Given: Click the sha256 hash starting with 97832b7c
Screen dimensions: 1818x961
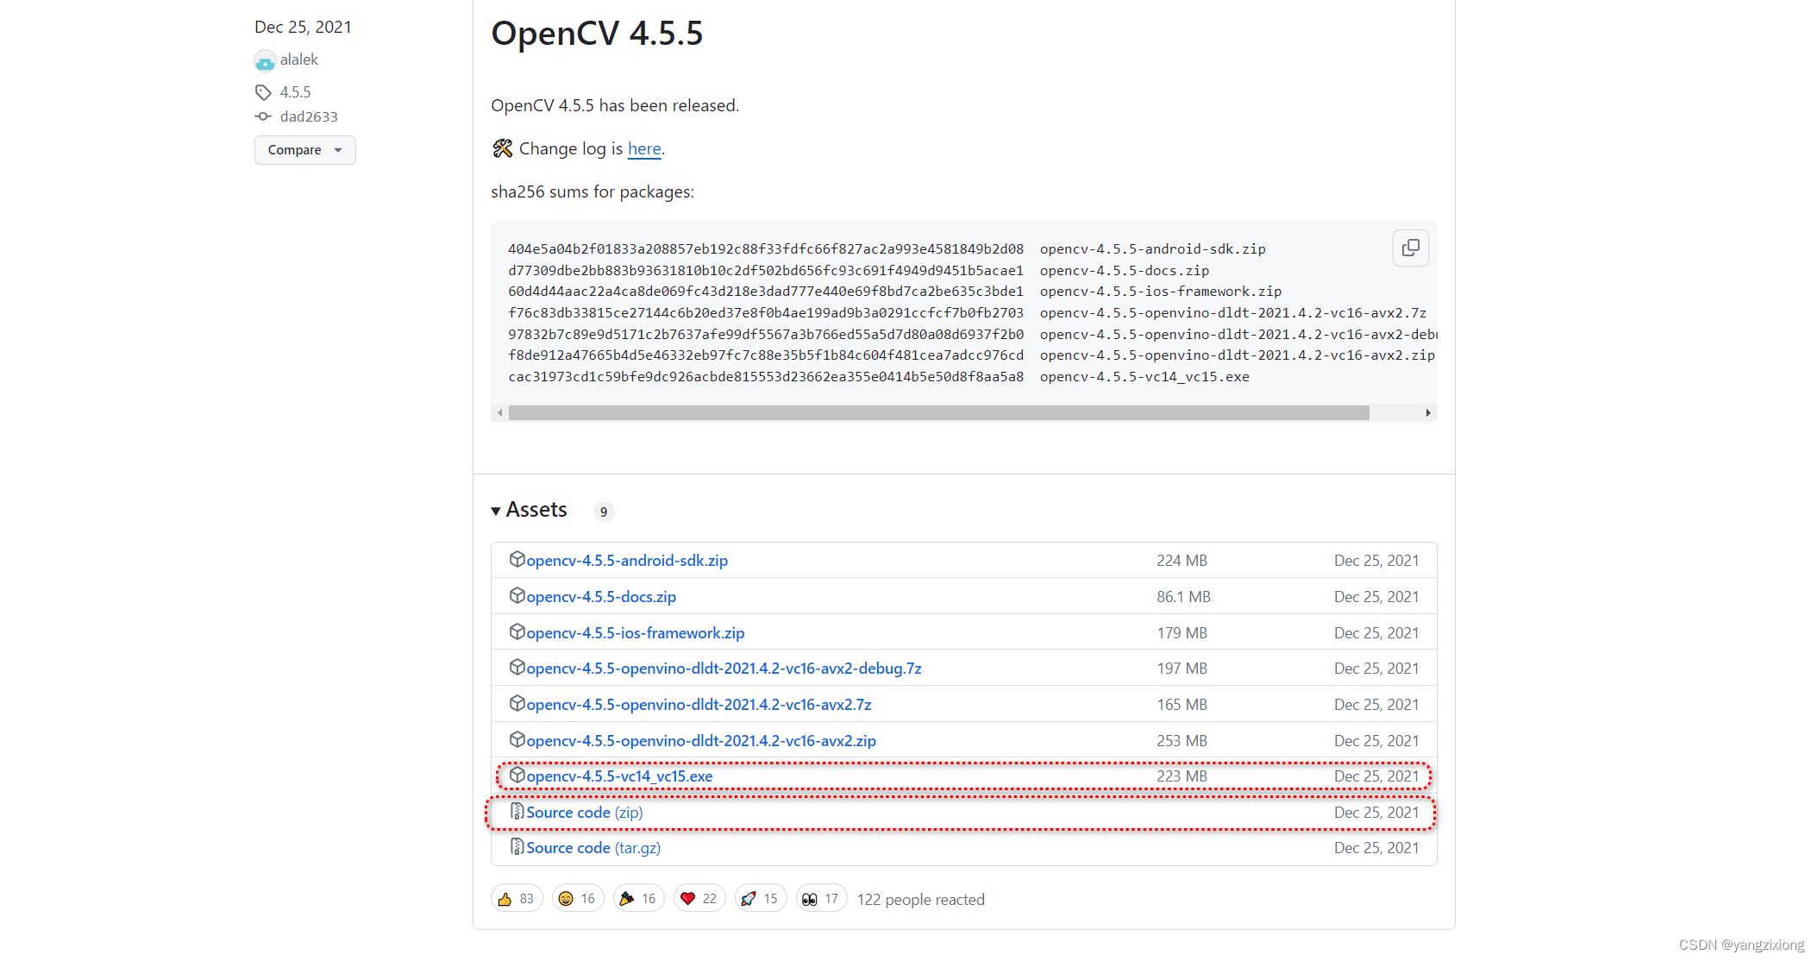Looking at the screenshot, I should pos(766,335).
